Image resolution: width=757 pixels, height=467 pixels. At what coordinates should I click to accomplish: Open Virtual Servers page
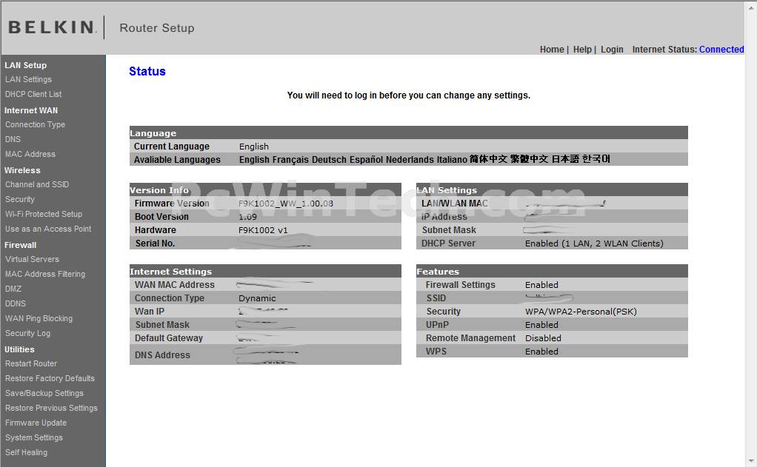[x=33, y=259]
